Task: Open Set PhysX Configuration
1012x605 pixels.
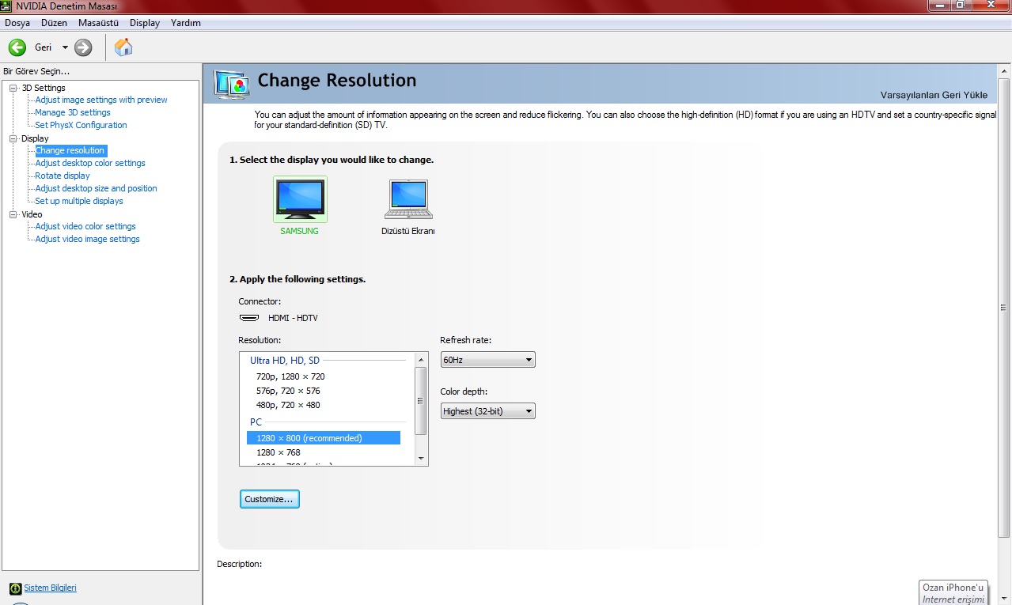Action: point(81,125)
